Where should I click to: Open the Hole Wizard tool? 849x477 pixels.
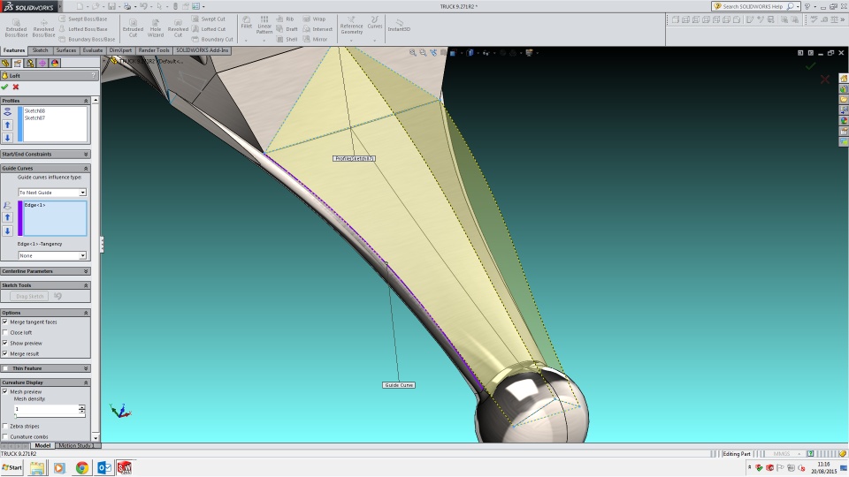156,28
